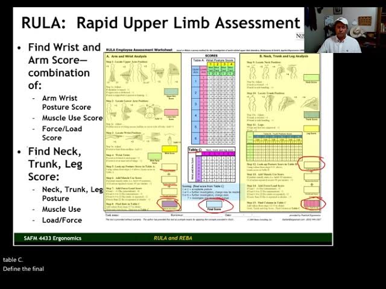Click 'RULA Employee Assessment Worksheet' heading
This screenshot has width=386, height=289.
(x=139, y=50)
